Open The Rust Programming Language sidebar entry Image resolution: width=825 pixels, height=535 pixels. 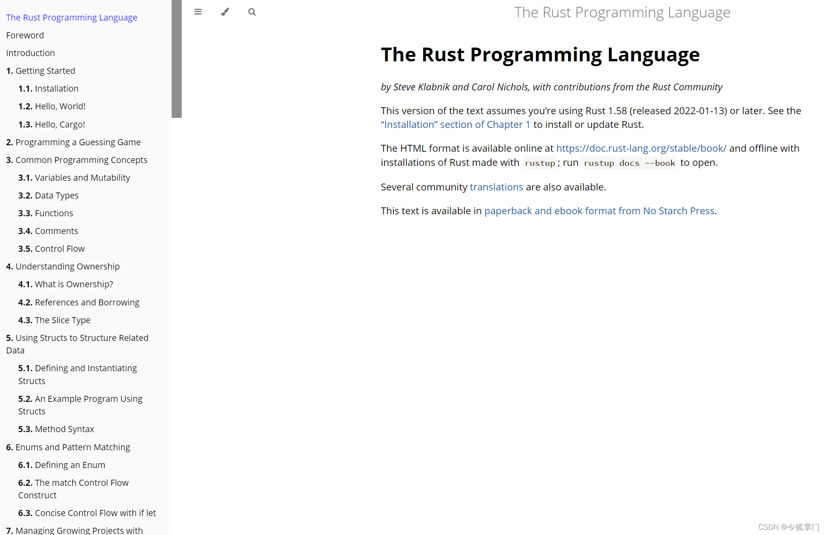click(x=71, y=17)
